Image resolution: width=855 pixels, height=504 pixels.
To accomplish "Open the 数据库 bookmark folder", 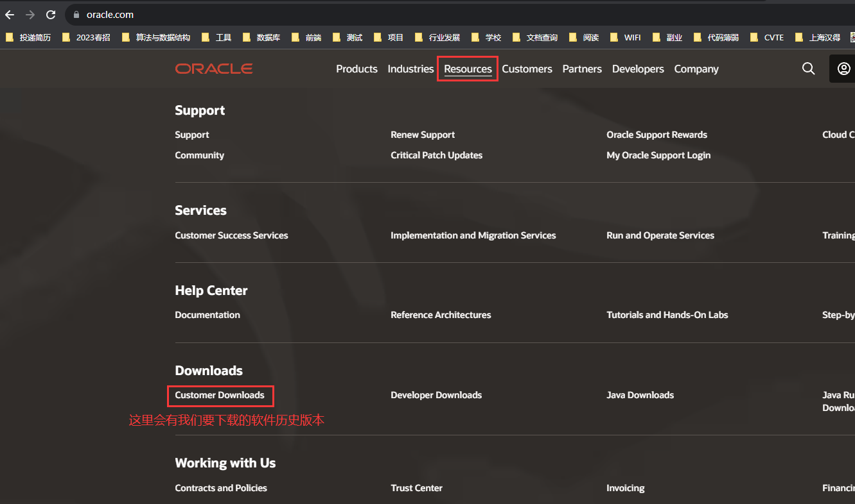I will 261,37.
